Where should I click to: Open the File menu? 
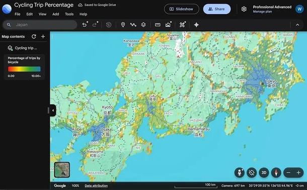(x=18, y=14)
